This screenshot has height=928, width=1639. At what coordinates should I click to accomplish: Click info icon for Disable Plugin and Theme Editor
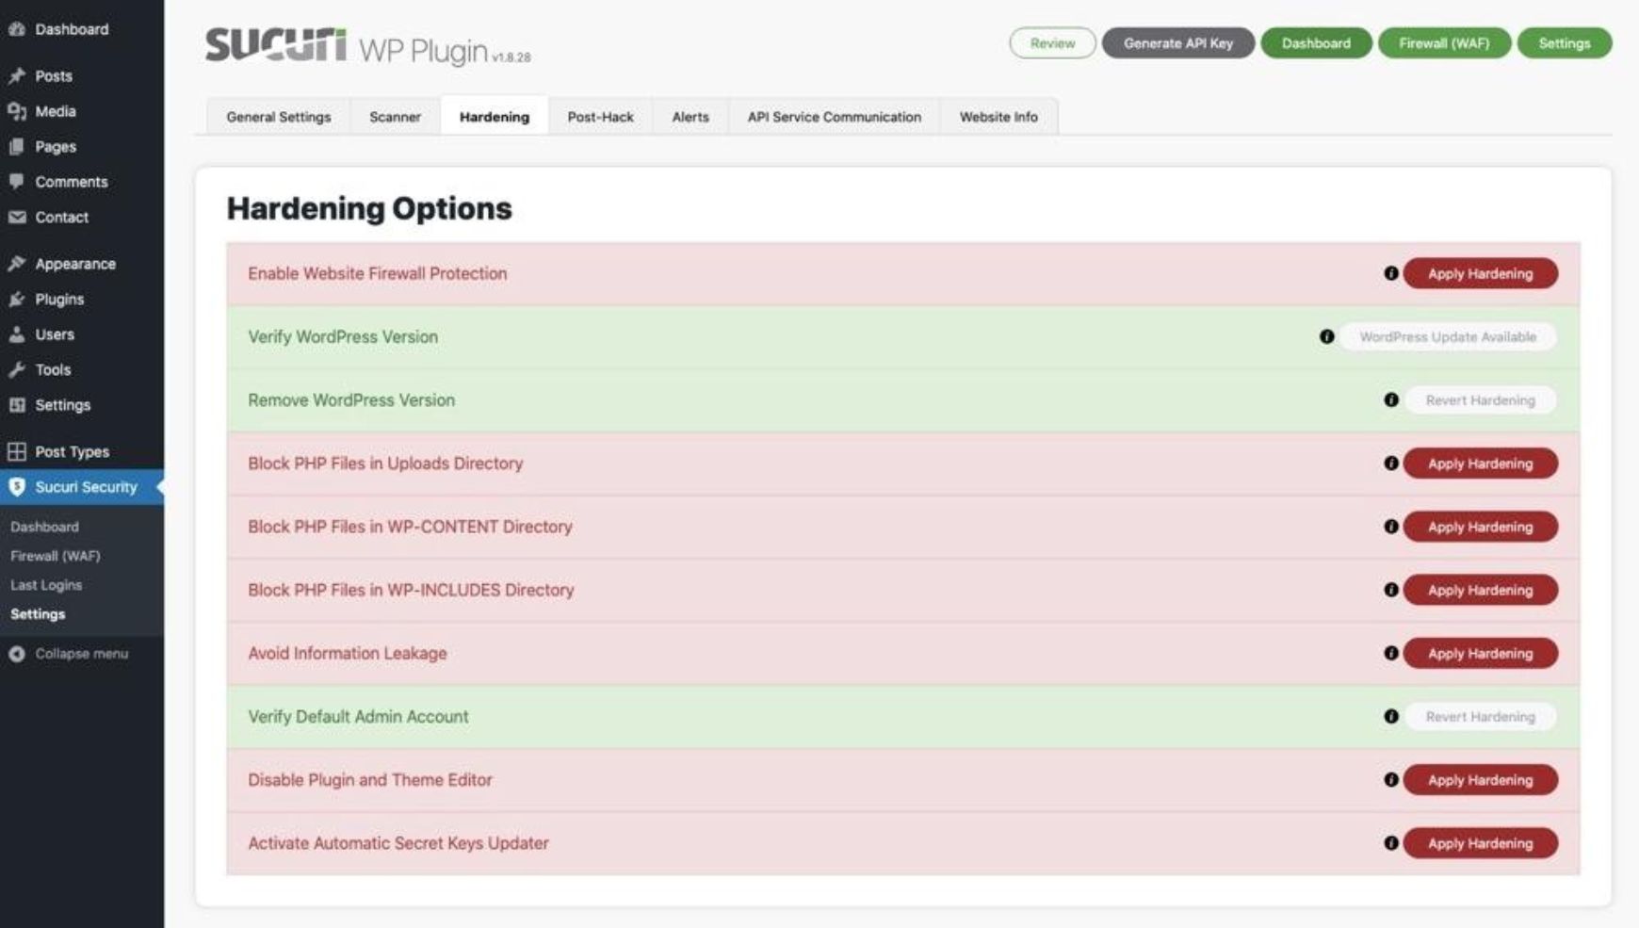pos(1390,780)
